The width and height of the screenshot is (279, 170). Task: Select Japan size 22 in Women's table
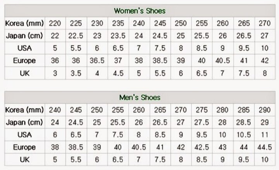[x=55, y=35]
